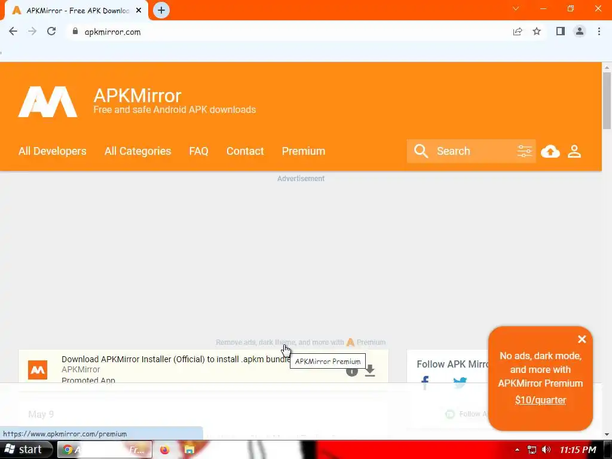Click the APKMirror logo icon in header
This screenshot has width=612, height=459.
coord(48,102)
